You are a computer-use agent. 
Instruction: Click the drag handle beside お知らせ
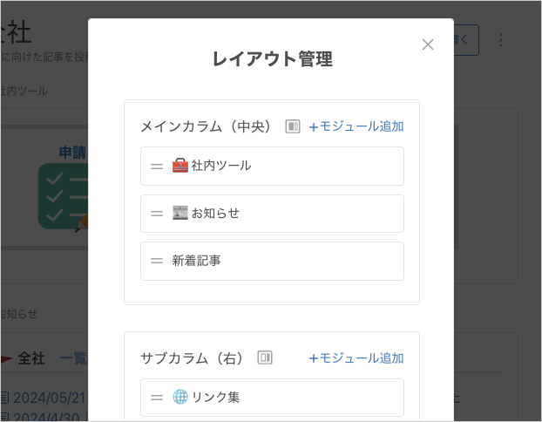pyautogui.click(x=157, y=214)
